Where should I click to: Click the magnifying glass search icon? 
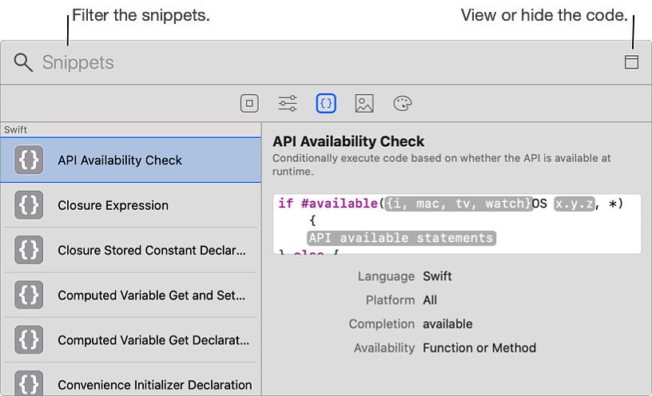23,63
